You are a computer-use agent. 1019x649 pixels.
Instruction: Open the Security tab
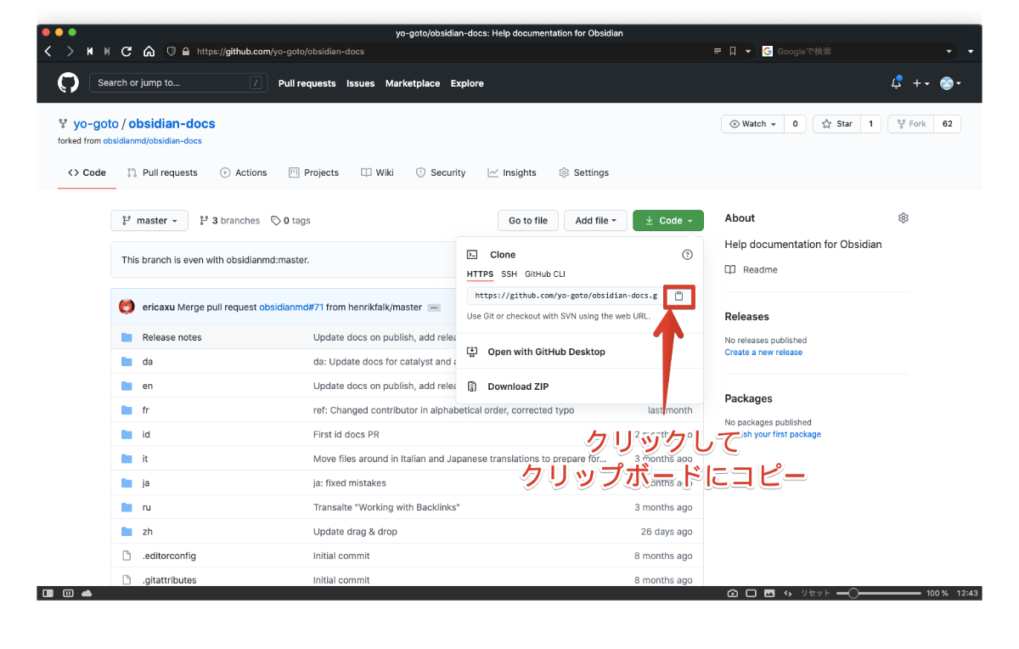[440, 172]
